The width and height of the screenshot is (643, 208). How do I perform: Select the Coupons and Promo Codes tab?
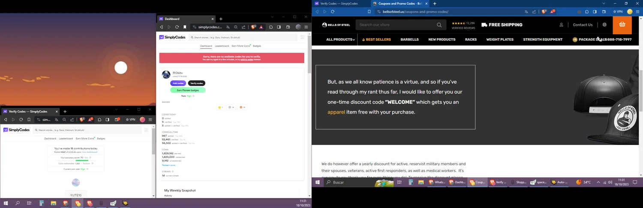pos(400,3)
